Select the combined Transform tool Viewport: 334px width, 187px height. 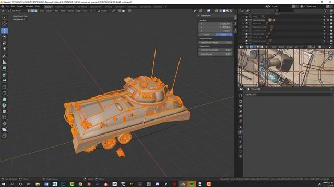4,49
